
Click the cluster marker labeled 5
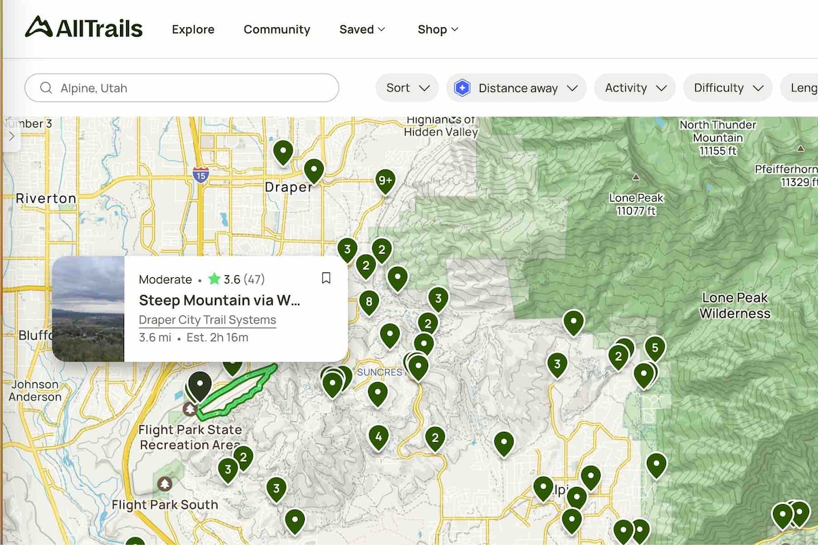click(655, 348)
